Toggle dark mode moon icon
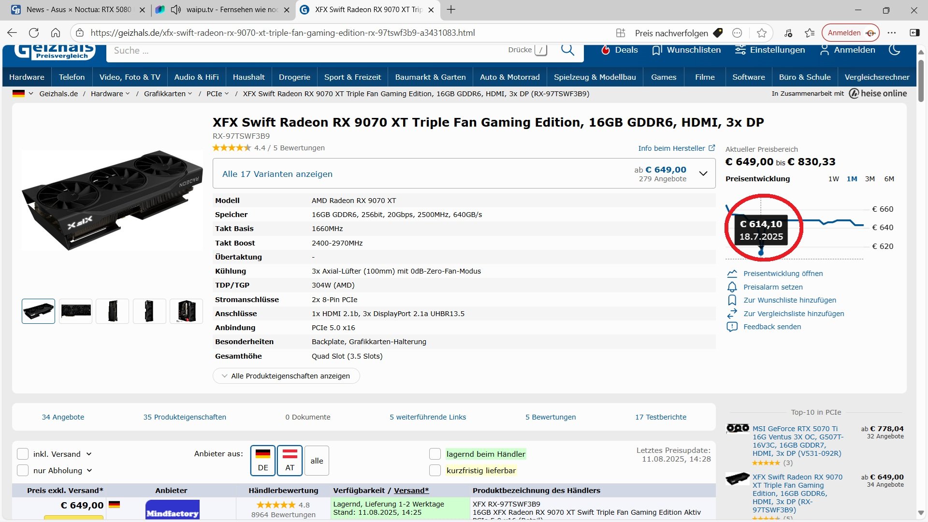The height and width of the screenshot is (522, 928). point(895,50)
